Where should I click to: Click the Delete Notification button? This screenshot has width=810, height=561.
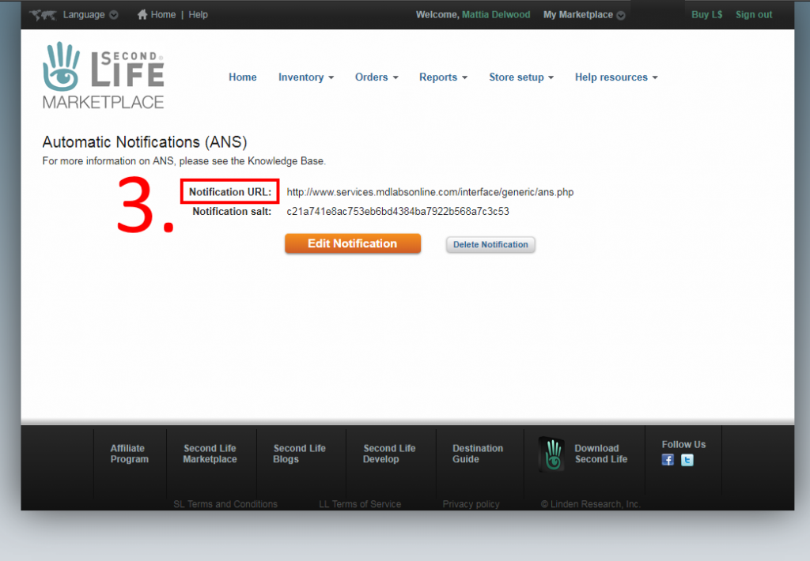click(490, 245)
